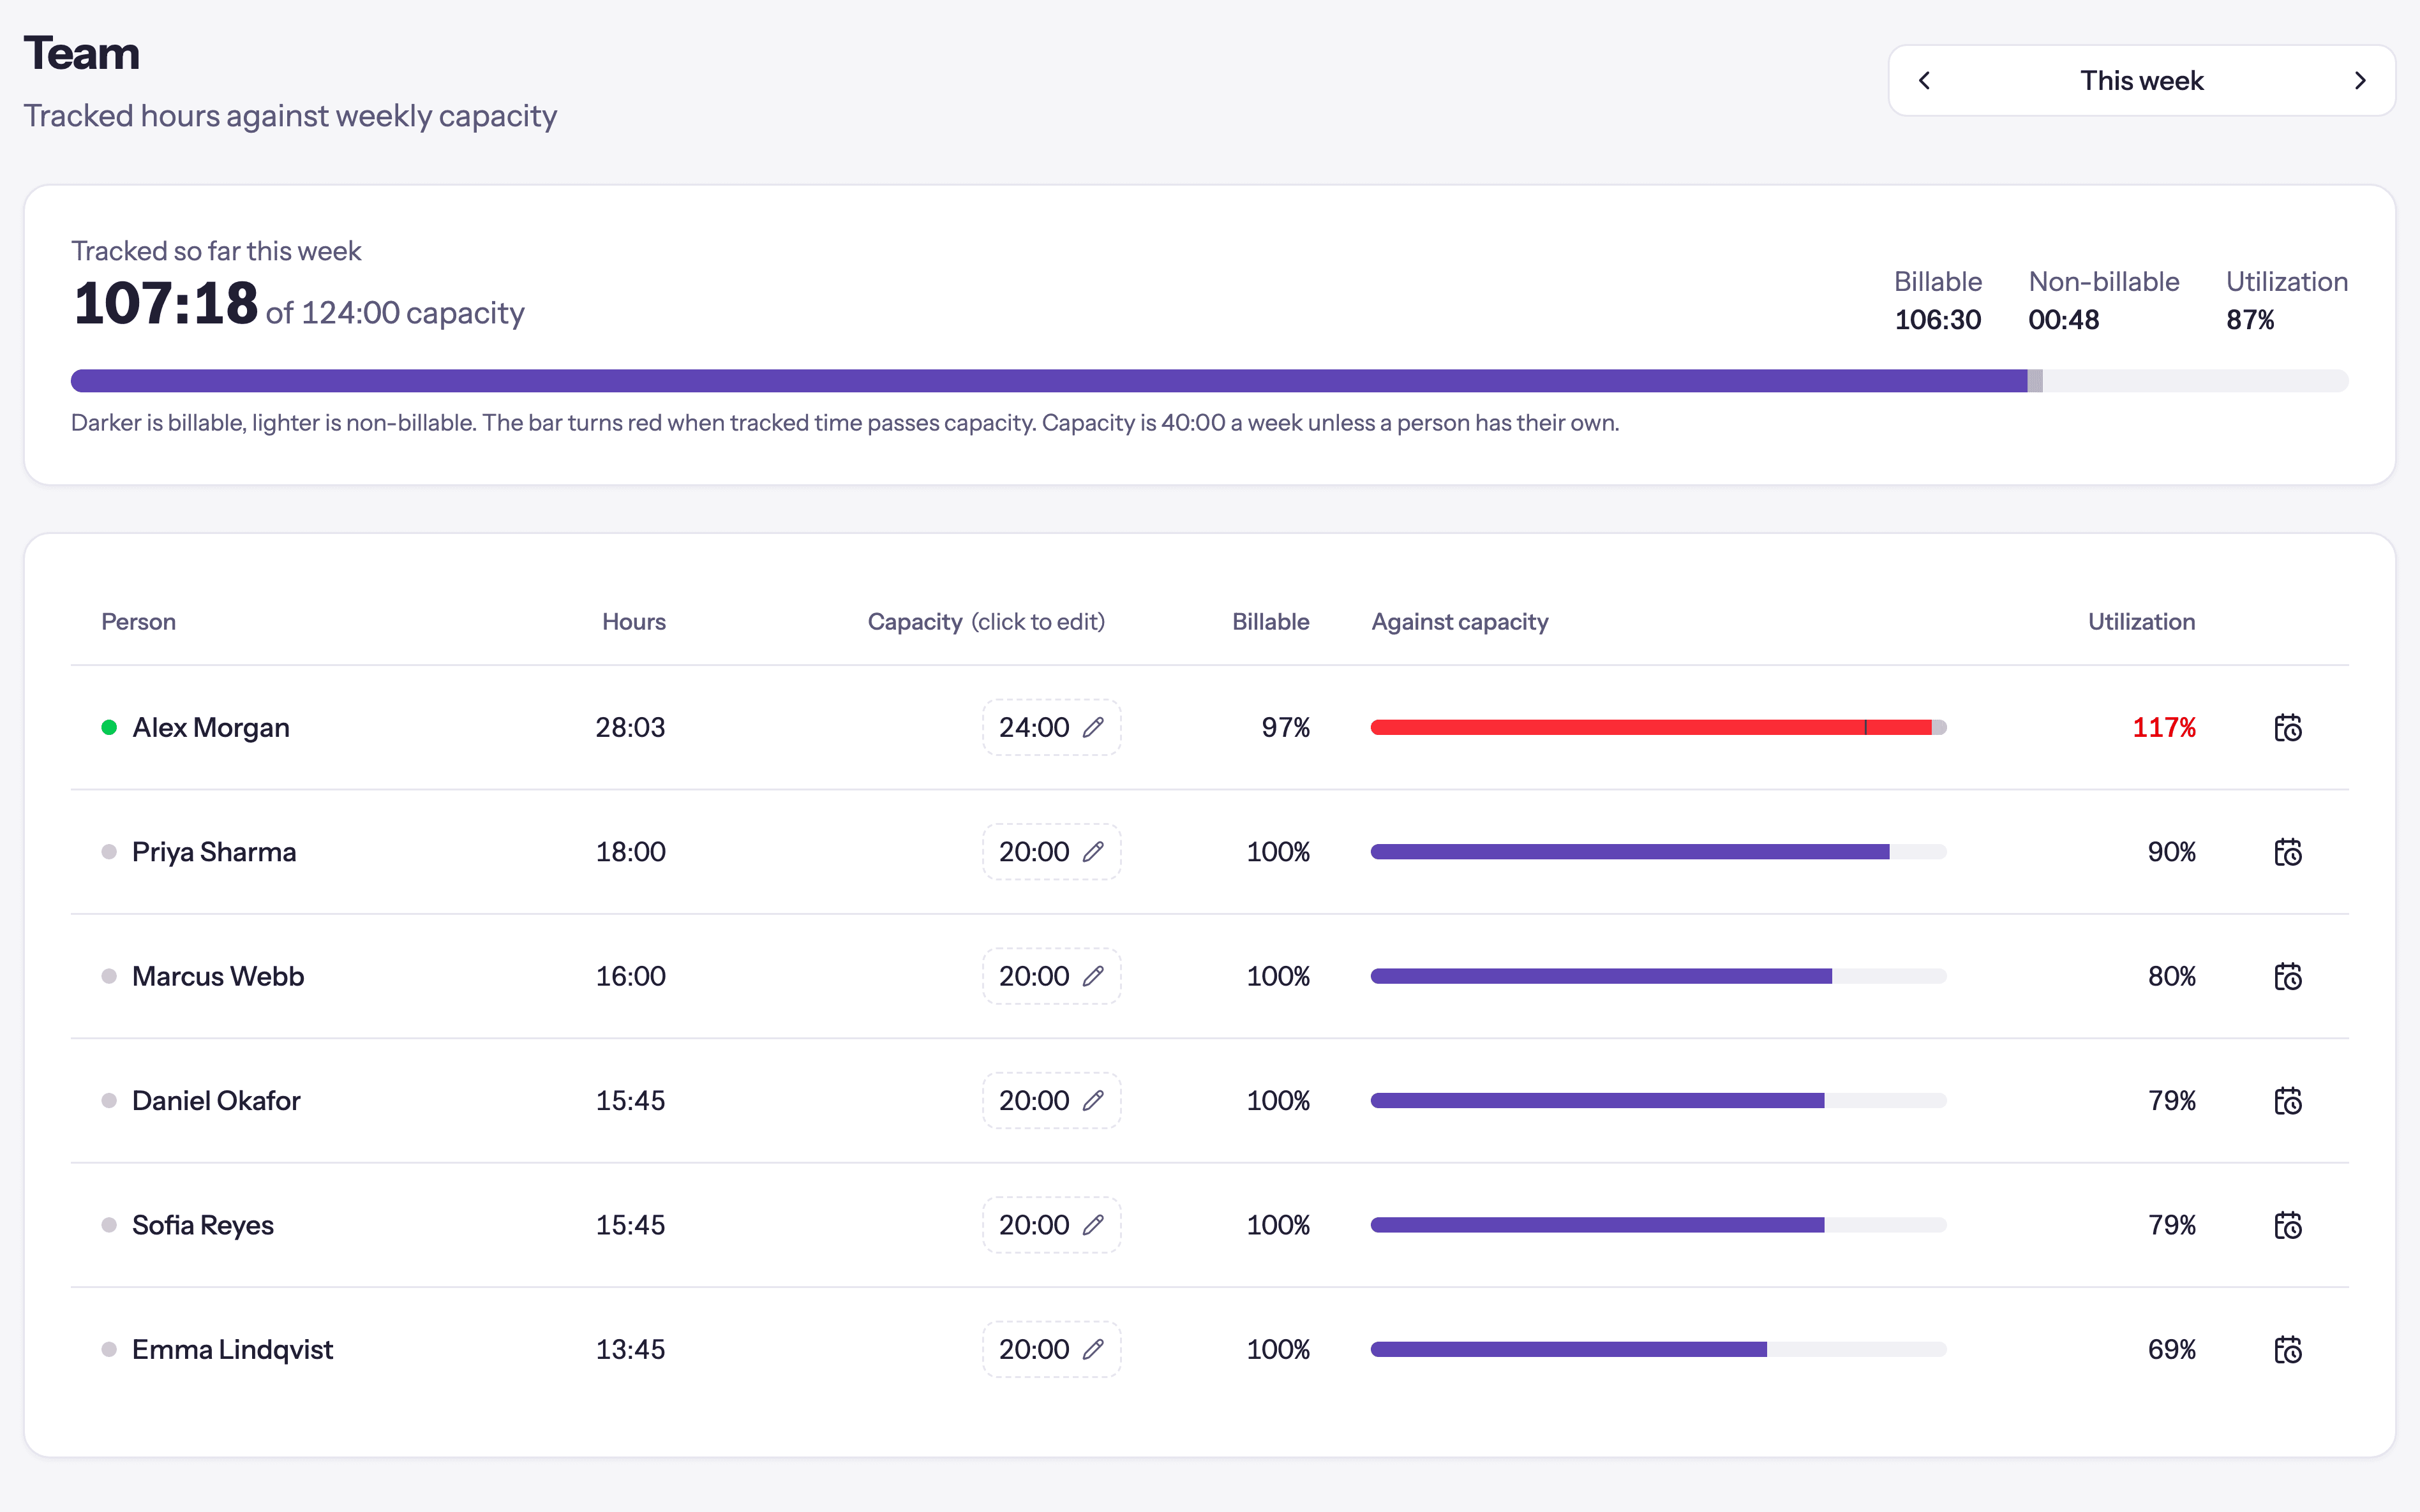Click Emma Lindqvist's 69% utilization value

pyautogui.click(x=2172, y=1349)
